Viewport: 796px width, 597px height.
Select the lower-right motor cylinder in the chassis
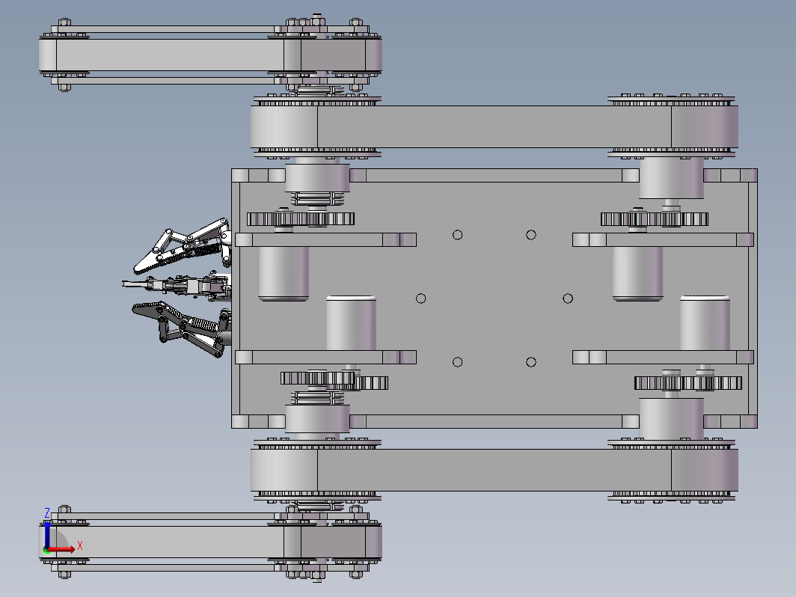coord(705,323)
